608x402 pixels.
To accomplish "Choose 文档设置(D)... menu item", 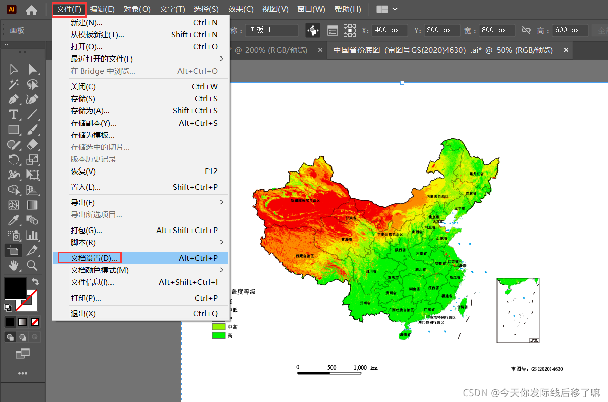I will [x=141, y=258].
